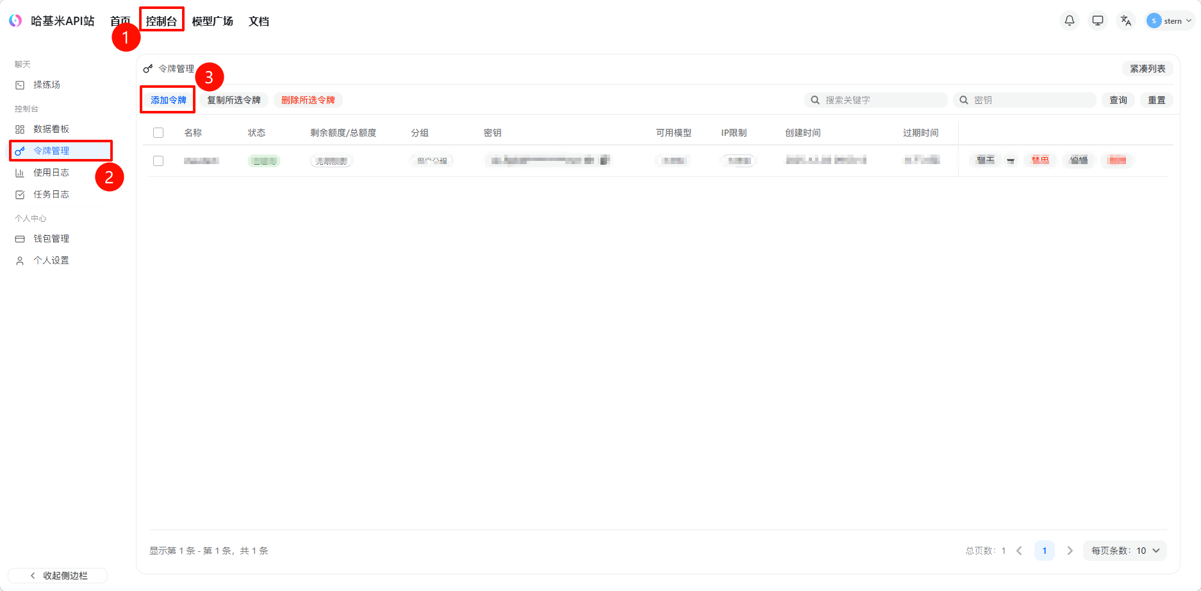Expand chat button dropdown in token row
The image size is (1201, 591).
pos(1011,160)
